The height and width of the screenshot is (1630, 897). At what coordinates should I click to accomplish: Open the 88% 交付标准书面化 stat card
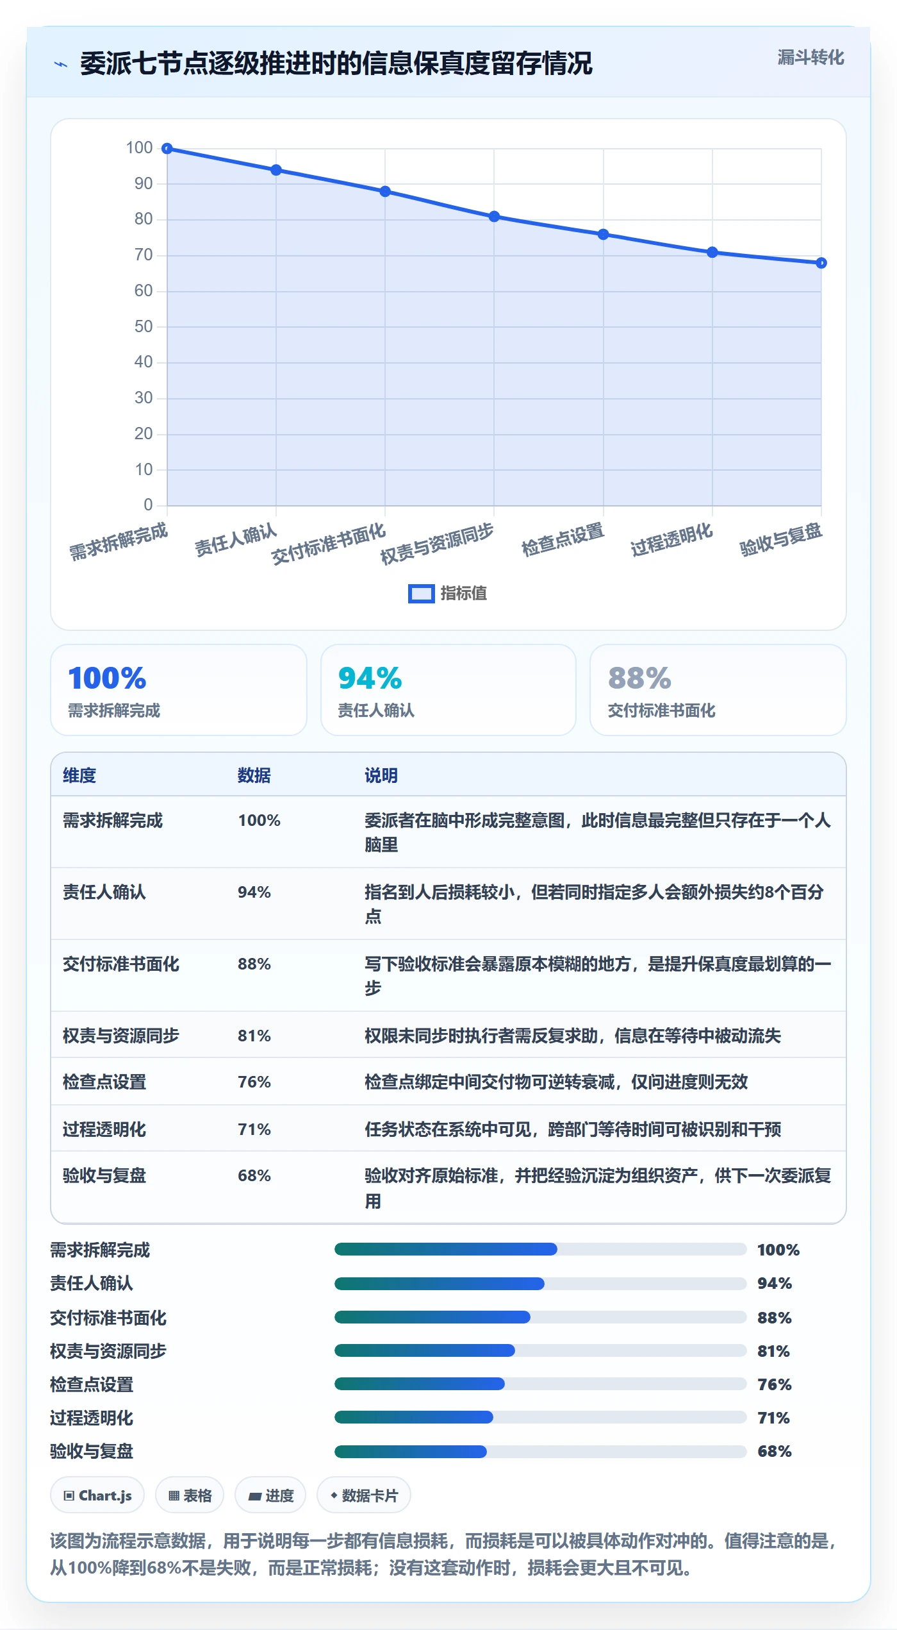click(x=718, y=690)
